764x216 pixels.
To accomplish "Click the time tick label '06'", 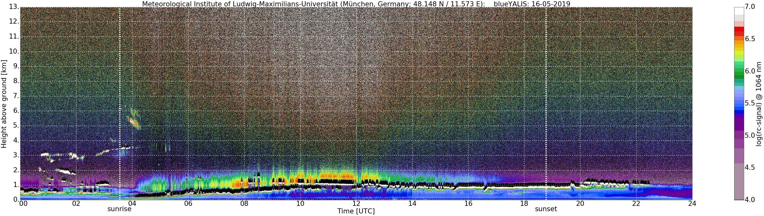I will point(188,204).
